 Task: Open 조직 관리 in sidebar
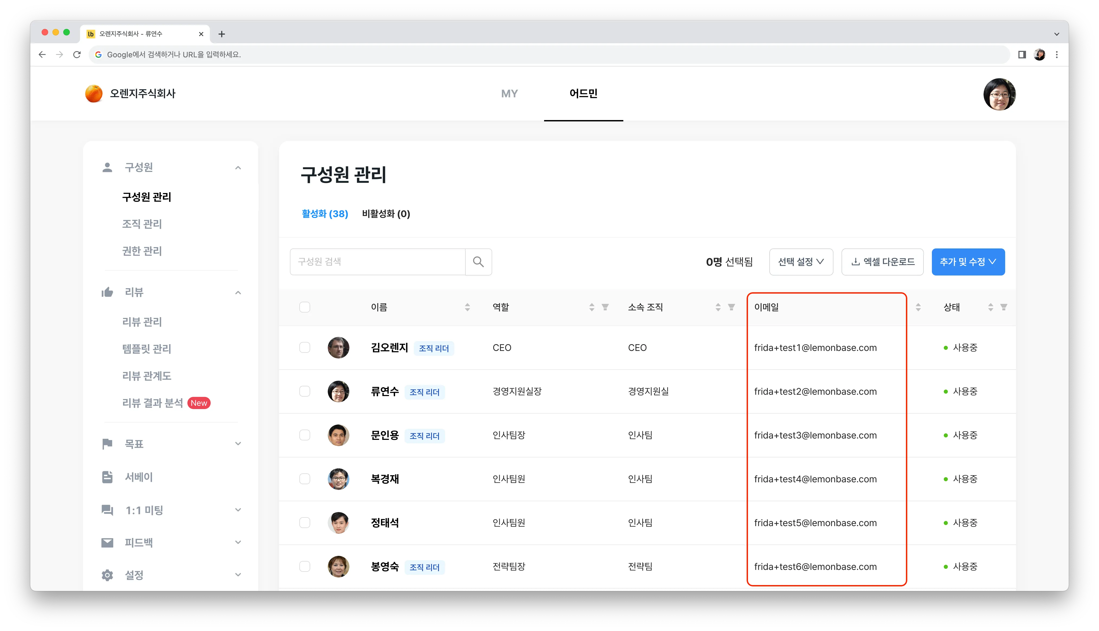pyautogui.click(x=142, y=224)
